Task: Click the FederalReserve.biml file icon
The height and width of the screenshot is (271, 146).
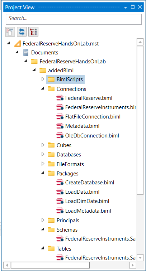Action: (x=60, y=98)
